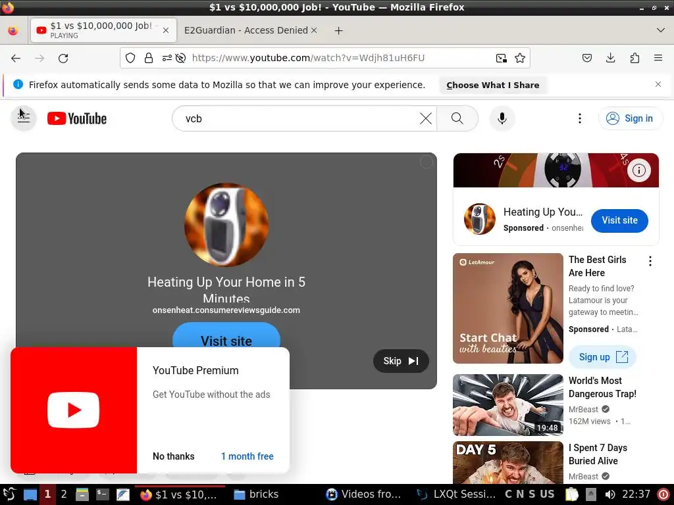Show desktop using taskbar icon

coord(30,494)
